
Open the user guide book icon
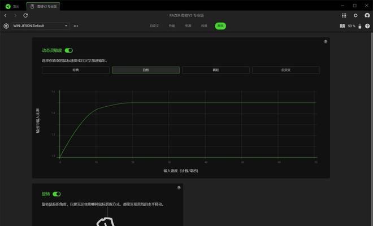tap(342, 26)
